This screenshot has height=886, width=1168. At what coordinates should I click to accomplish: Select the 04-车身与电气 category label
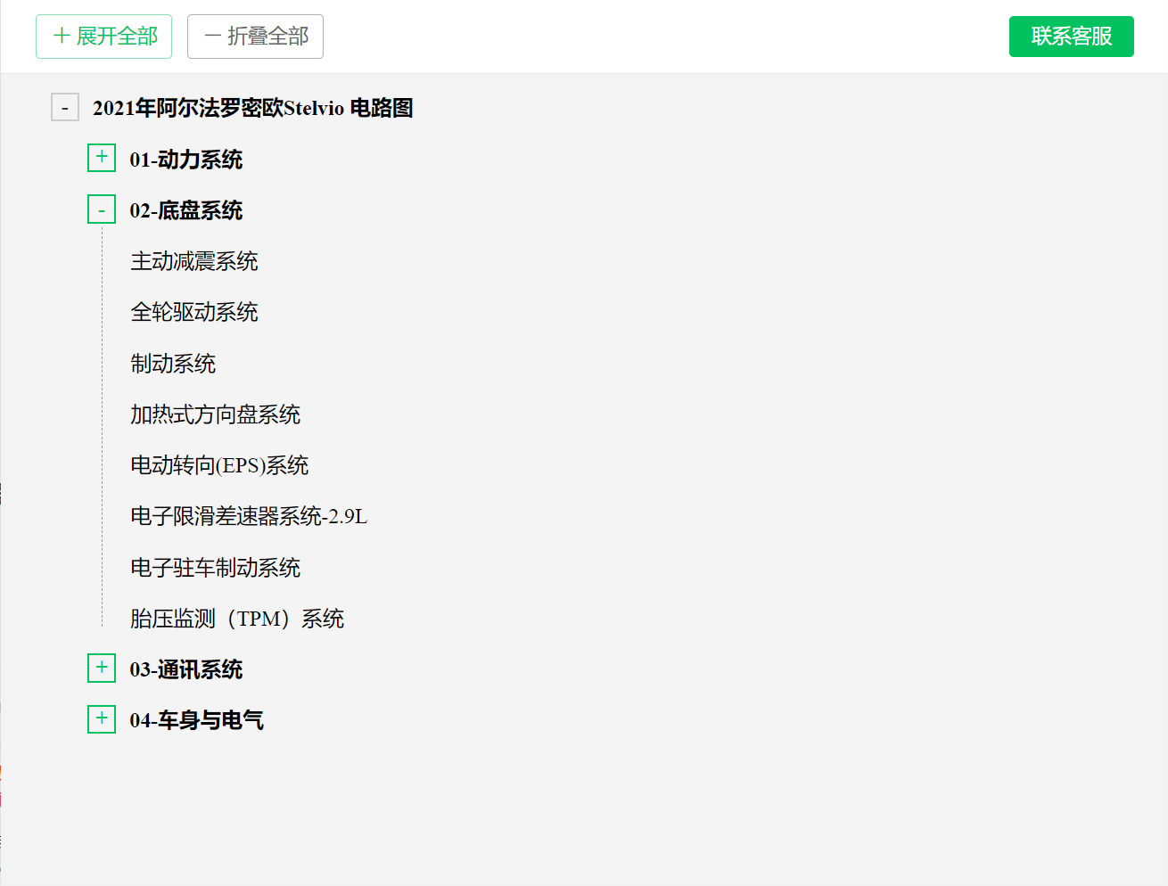click(196, 720)
